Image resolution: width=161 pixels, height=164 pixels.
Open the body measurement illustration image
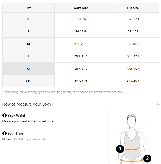click(x=134, y=137)
